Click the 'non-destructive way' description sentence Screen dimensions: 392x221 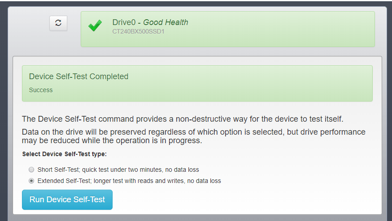pos(183,119)
